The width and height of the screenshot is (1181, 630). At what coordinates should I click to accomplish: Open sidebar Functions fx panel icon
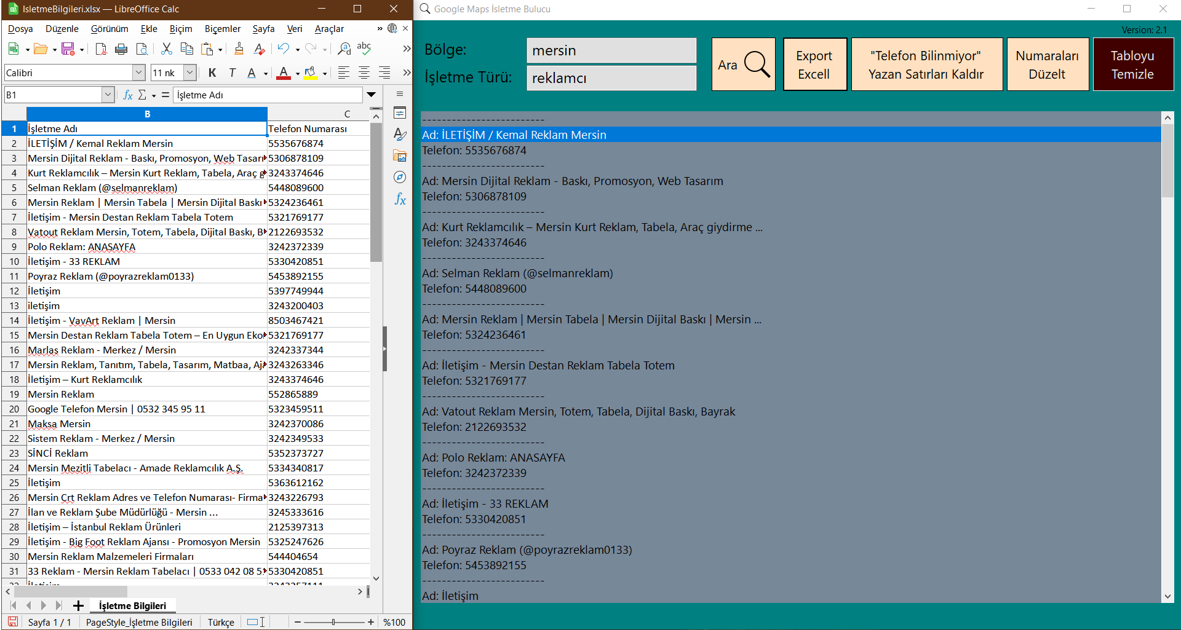coord(400,199)
